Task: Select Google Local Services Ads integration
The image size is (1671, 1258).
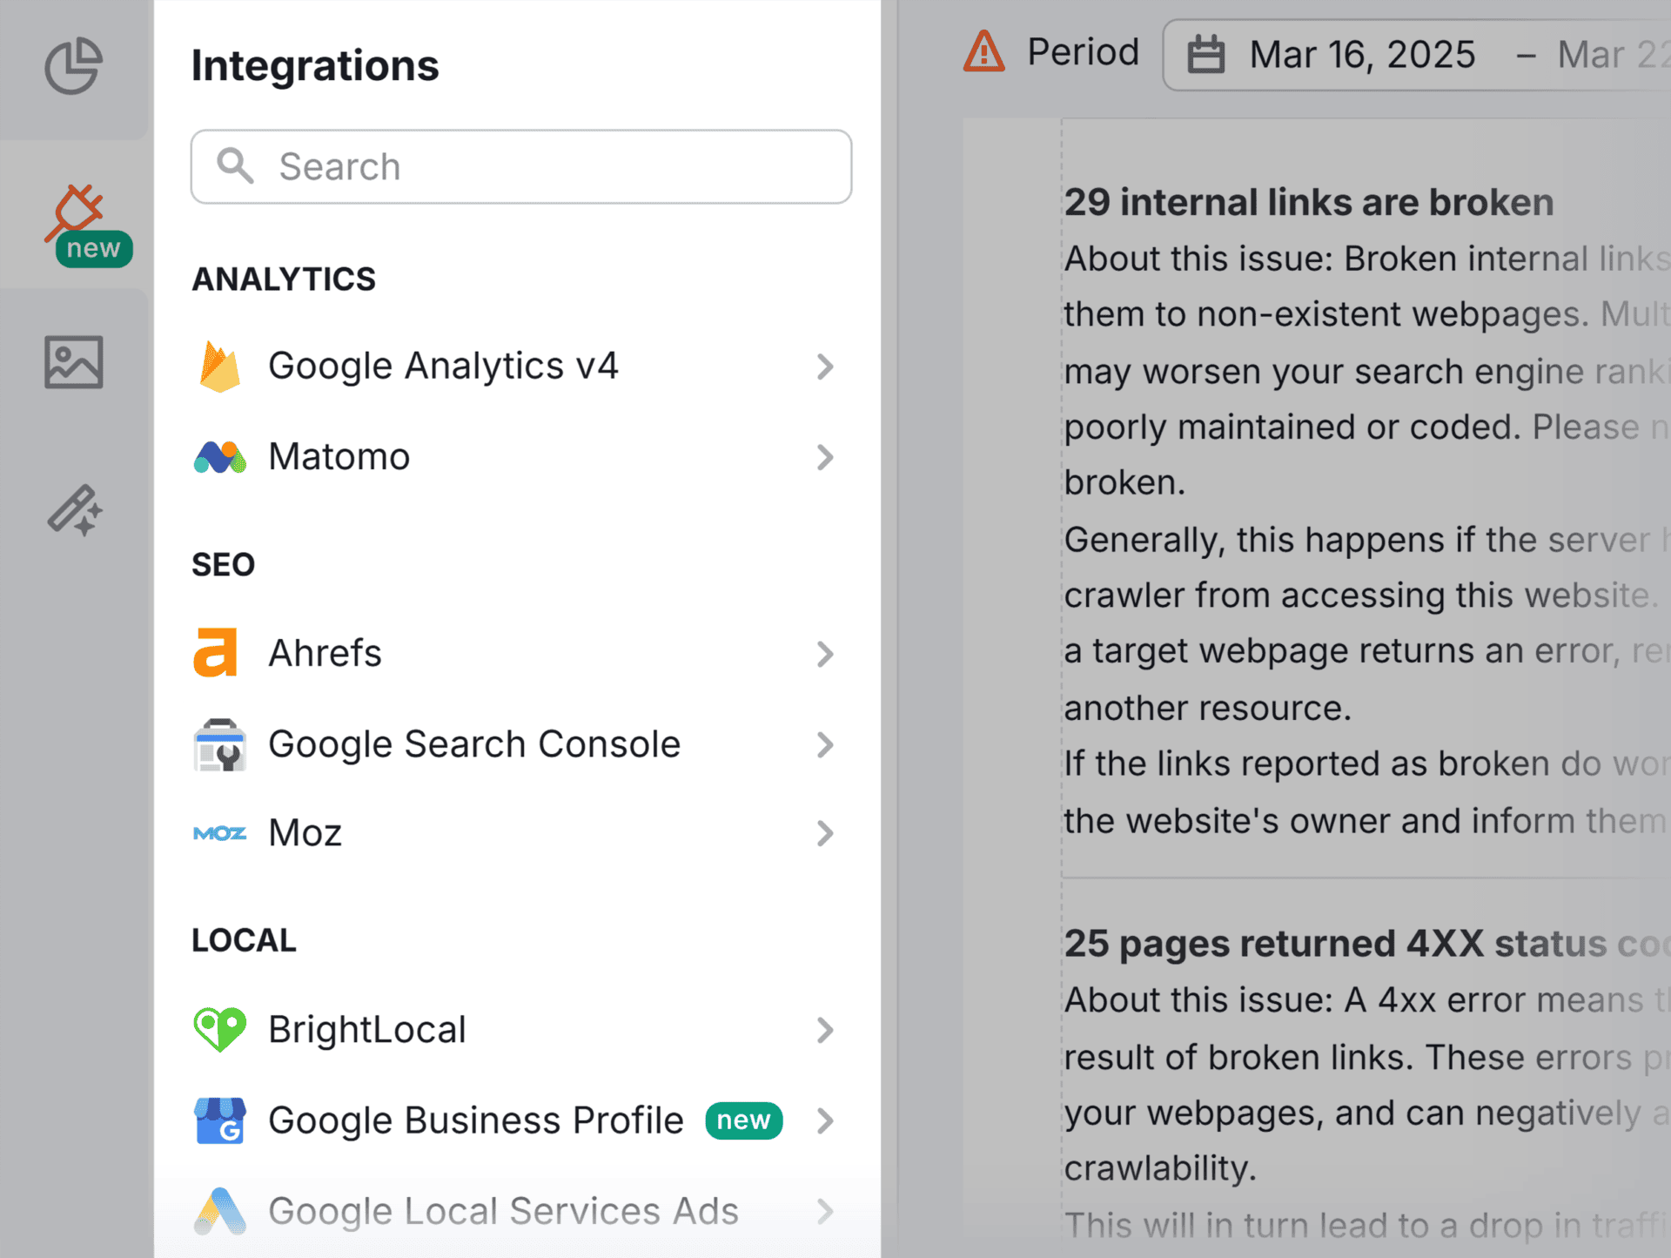Action: pos(518,1211)
